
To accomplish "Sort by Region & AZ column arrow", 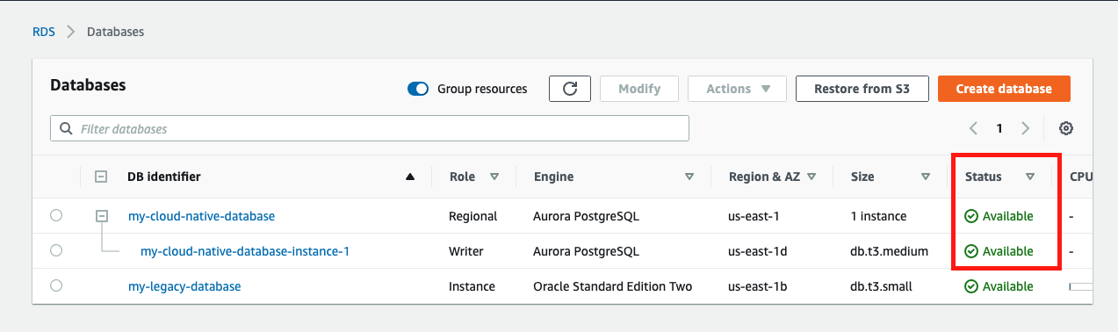I will pyautogui.click(x=811, y=177).
